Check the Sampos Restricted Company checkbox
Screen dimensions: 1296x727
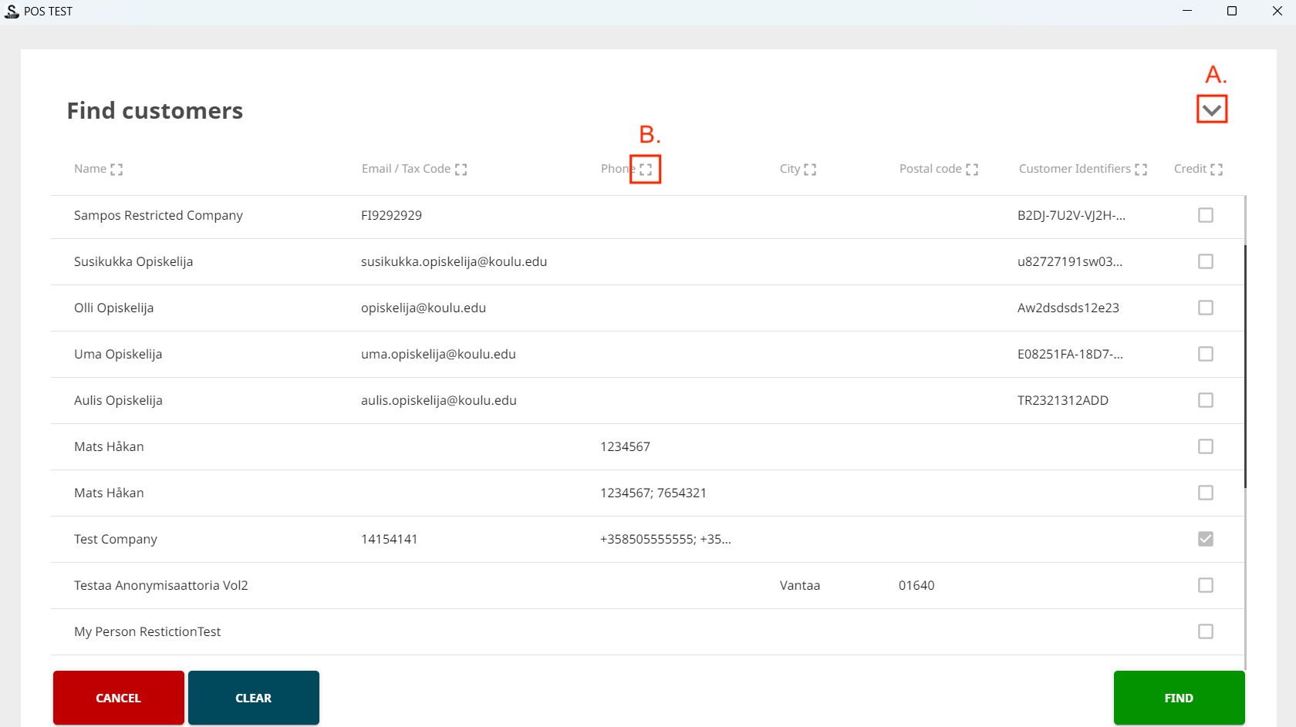1206,215
